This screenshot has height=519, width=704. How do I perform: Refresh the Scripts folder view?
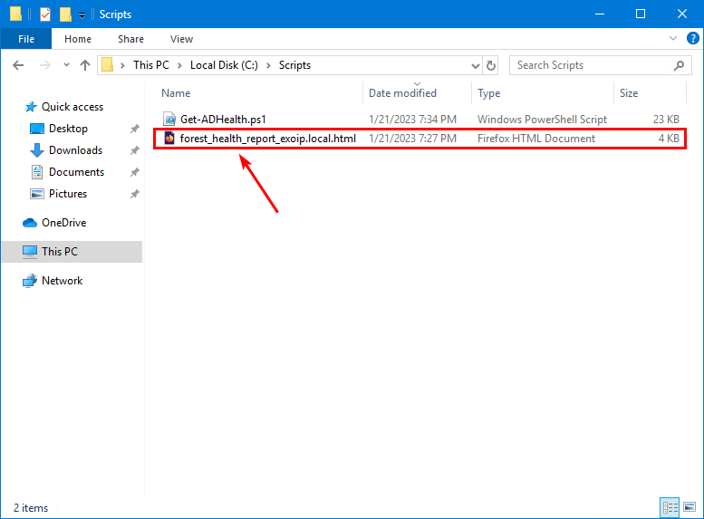coord(491,65)
